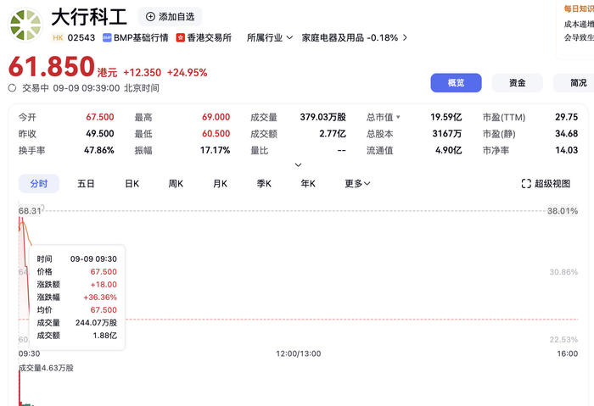Show the 周K weekly chart
The width and height of the screenshot is (594, 406).
(x=176, y=183)
